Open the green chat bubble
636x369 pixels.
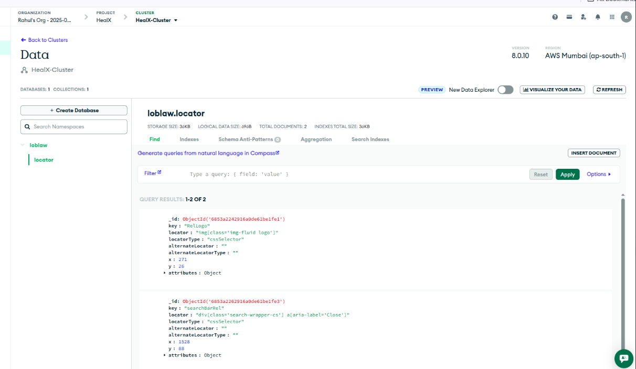coord(623,359)
